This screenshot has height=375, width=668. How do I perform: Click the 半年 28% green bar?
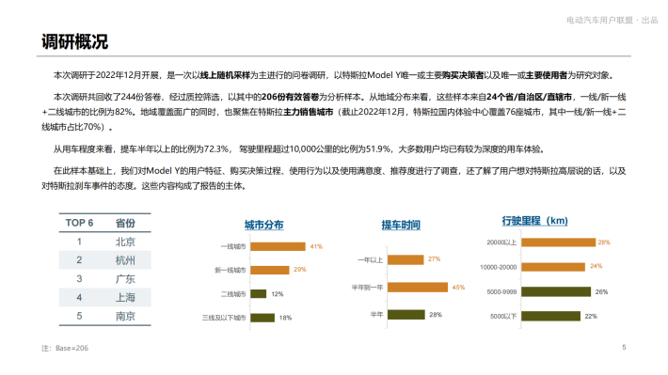406,315
